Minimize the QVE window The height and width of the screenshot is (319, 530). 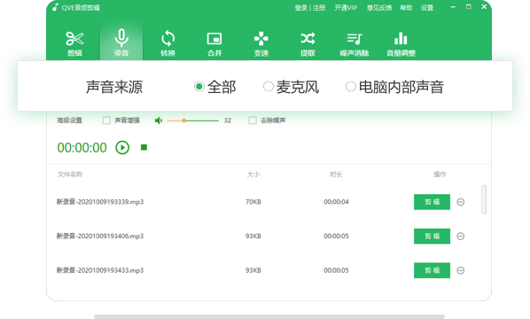coord(453,7)
